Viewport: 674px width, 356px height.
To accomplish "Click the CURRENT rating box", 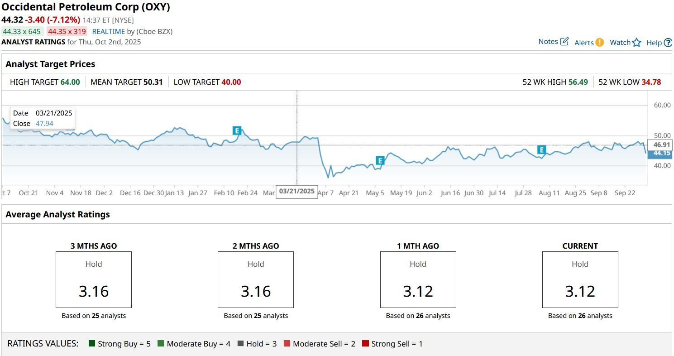I will pos(580,280).
